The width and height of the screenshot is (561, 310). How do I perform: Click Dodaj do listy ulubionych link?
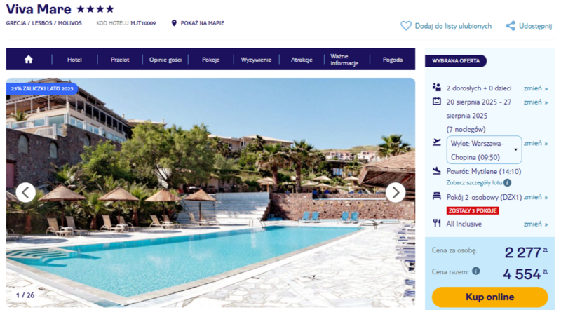pos(453,26)
